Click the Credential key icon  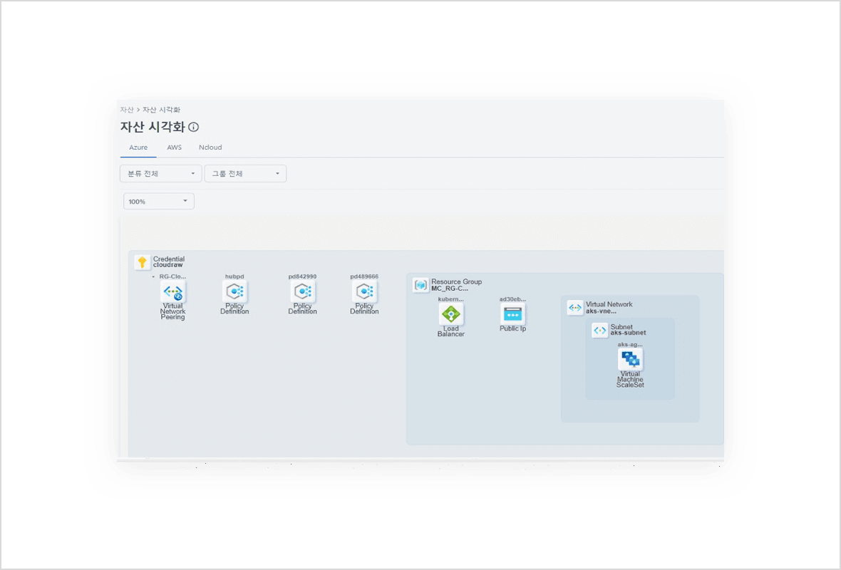point(143,262)
